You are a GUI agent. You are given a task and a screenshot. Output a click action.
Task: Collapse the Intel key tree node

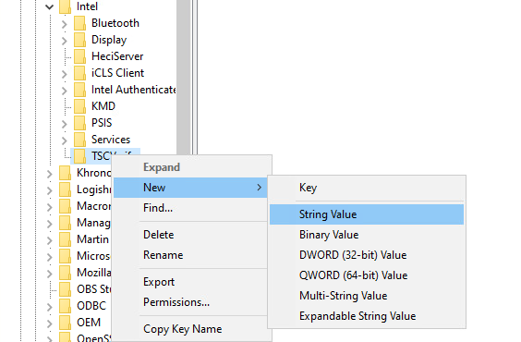point(50,6)
